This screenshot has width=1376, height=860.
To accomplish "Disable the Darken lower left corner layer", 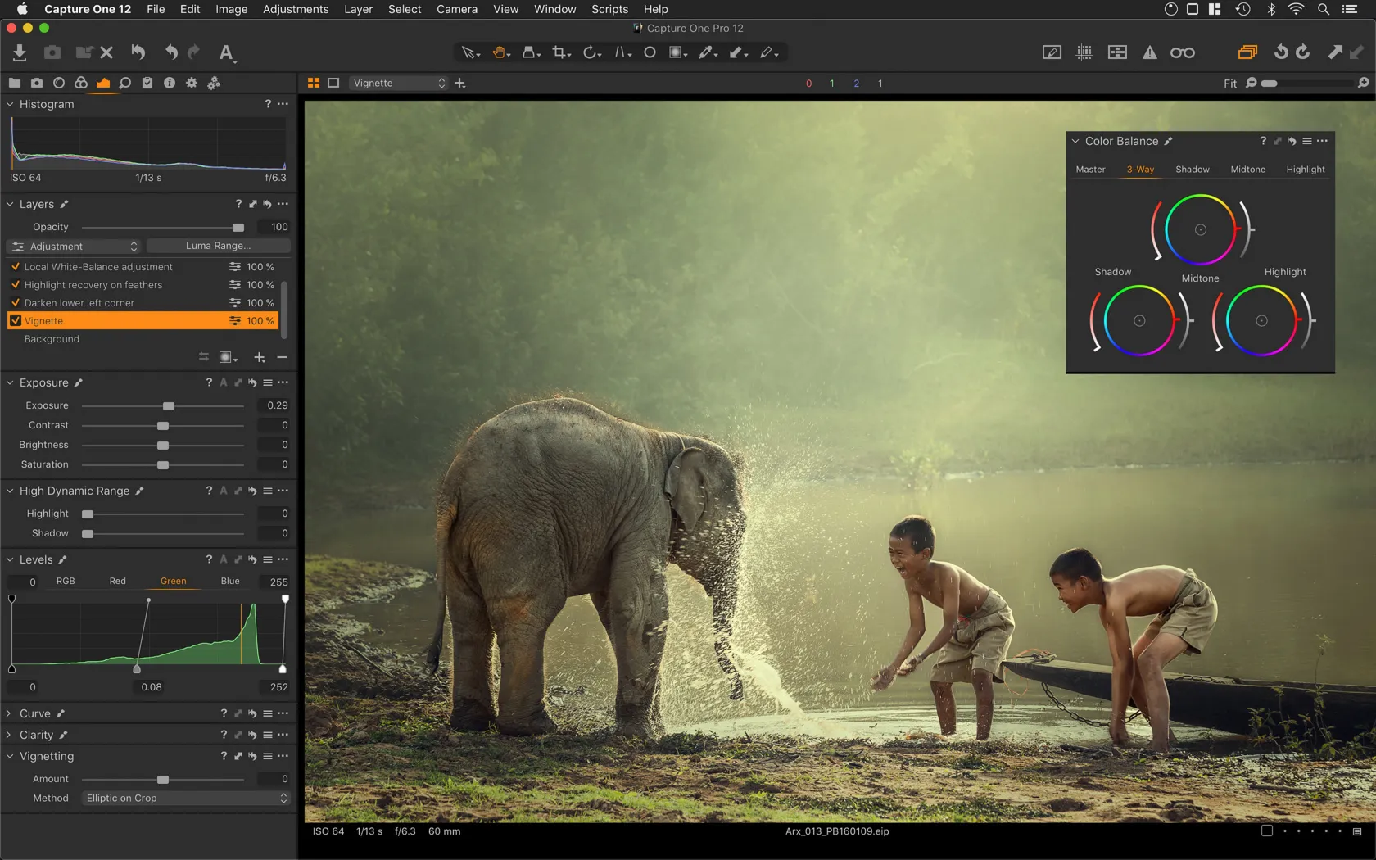I will point(16,303).
